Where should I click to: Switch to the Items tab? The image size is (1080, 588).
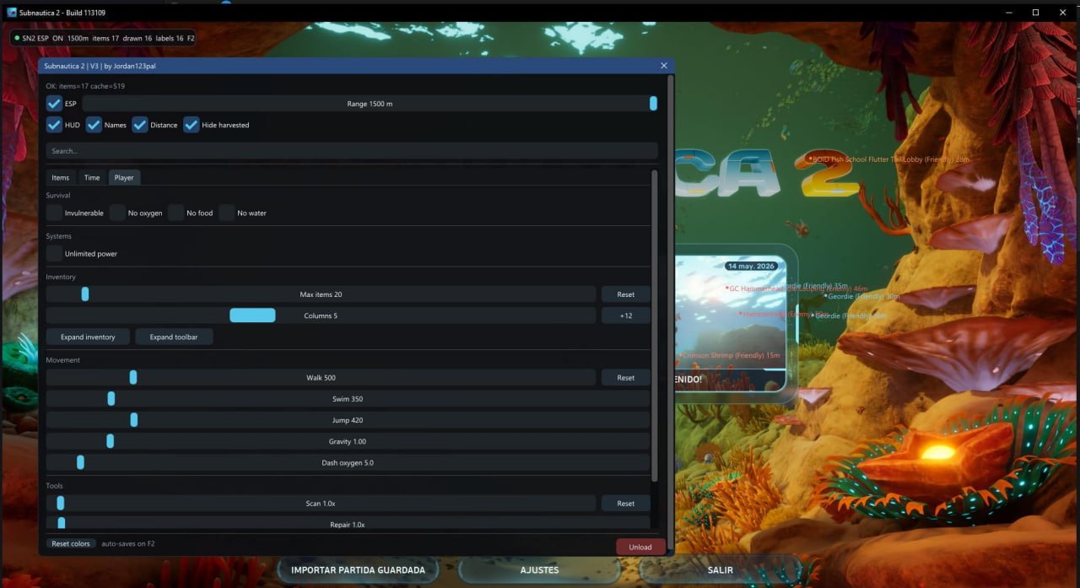pos(61,177)
